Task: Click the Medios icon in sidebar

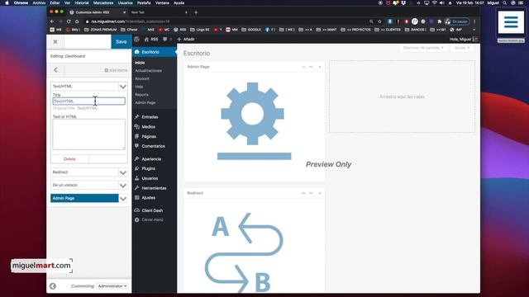Action: point(136,126)
